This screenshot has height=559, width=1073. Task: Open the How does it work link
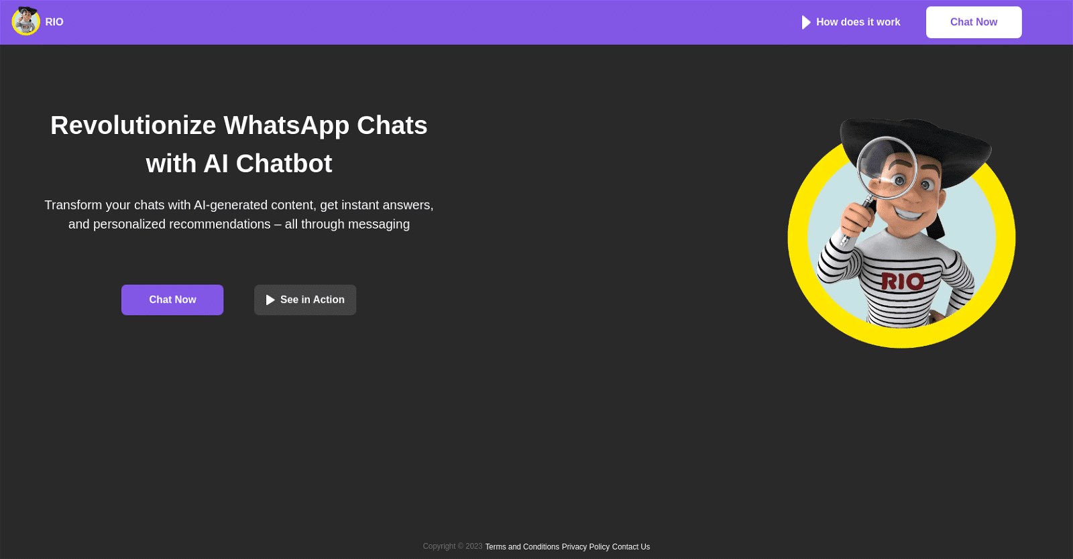(858, 22)
